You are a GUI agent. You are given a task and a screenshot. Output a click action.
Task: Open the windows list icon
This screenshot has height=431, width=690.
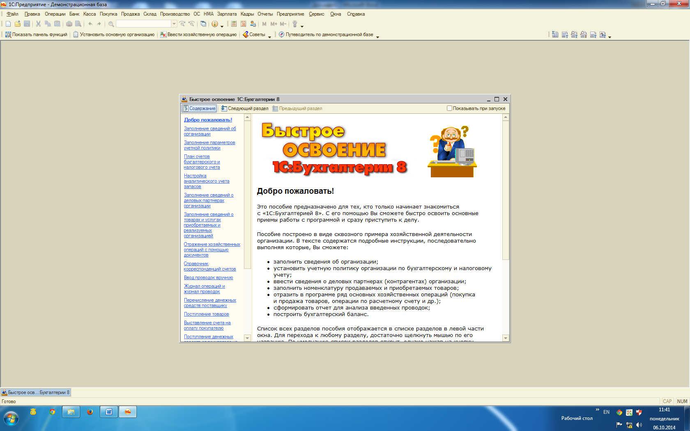coord(203,24)
